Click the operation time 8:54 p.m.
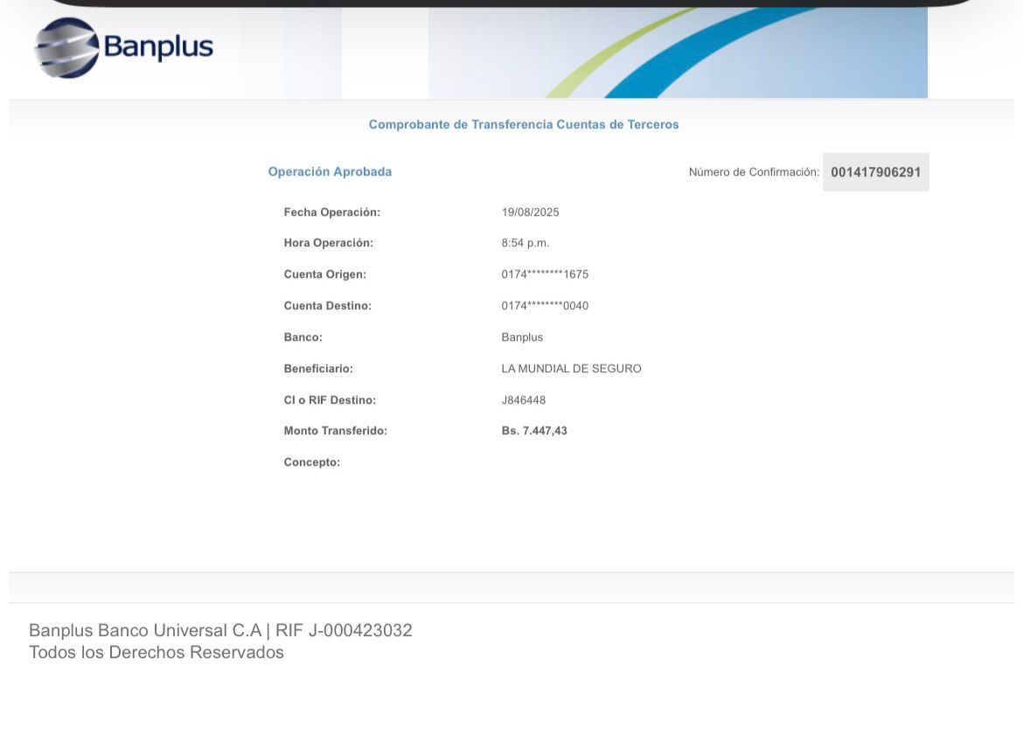Viewport: 1023px width, 749px height. 525,243
